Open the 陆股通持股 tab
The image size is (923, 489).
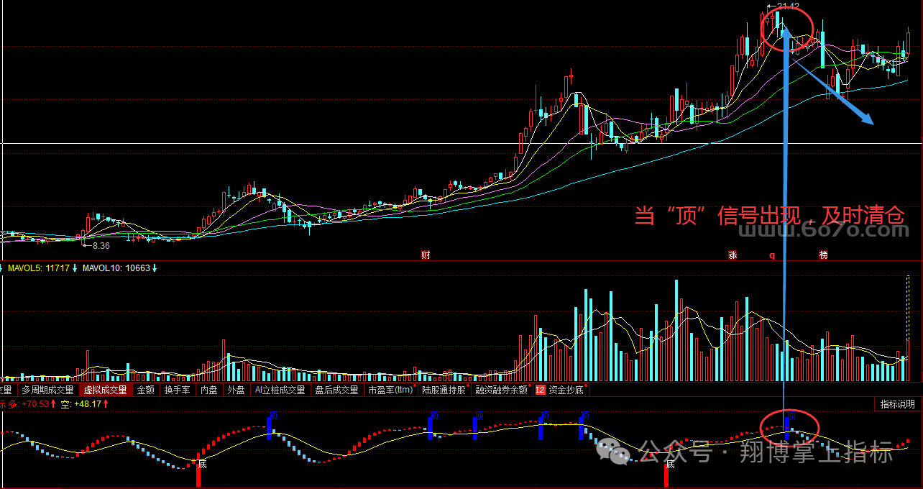pos(444,390)
